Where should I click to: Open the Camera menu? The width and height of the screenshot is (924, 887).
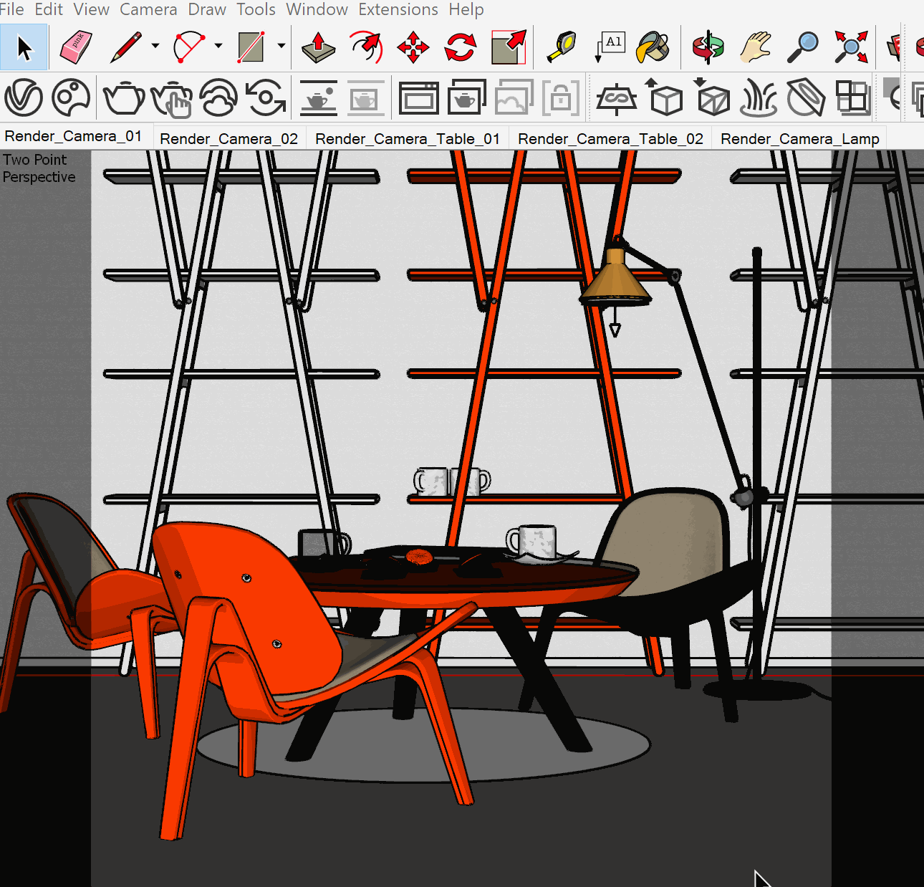click(x=148, y=9)
